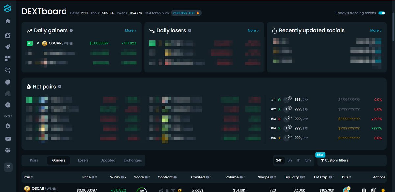Open the globe icon in sidebar
The height and width of the screenshot is (192, 395).
(x=8, y=150)
